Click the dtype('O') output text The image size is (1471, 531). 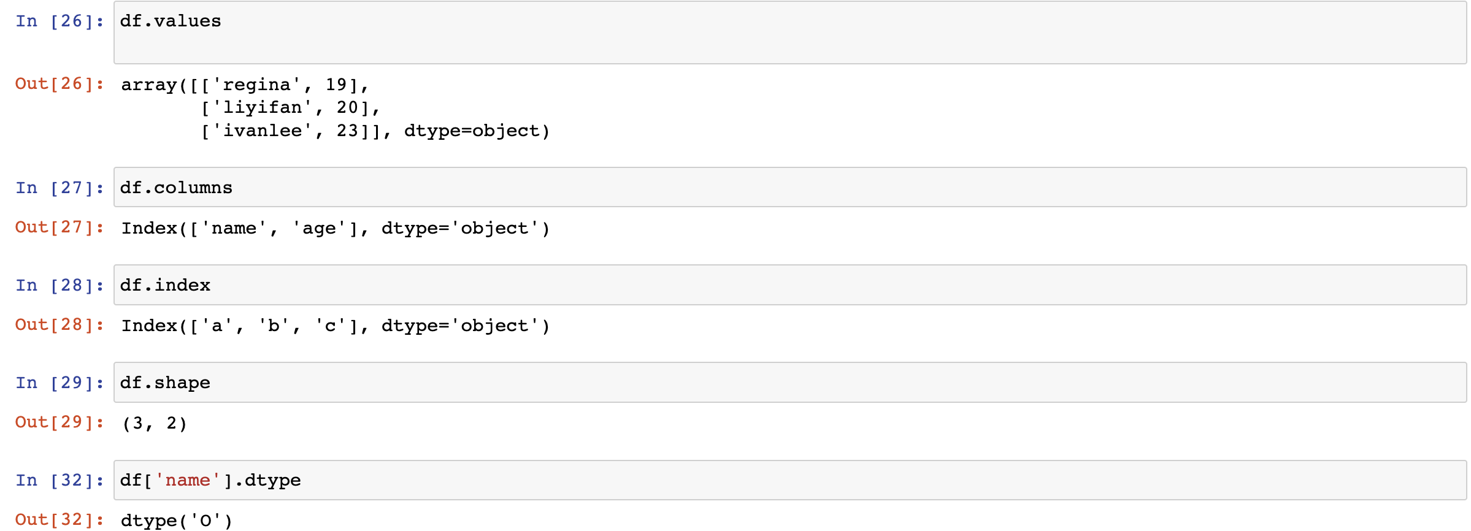point(177,521)
